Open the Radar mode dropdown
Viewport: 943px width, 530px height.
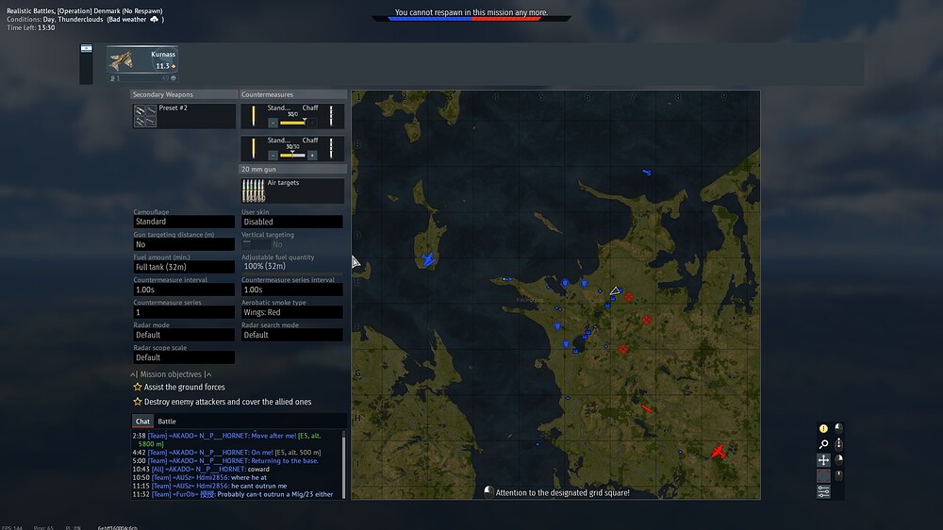click(184, 335)
